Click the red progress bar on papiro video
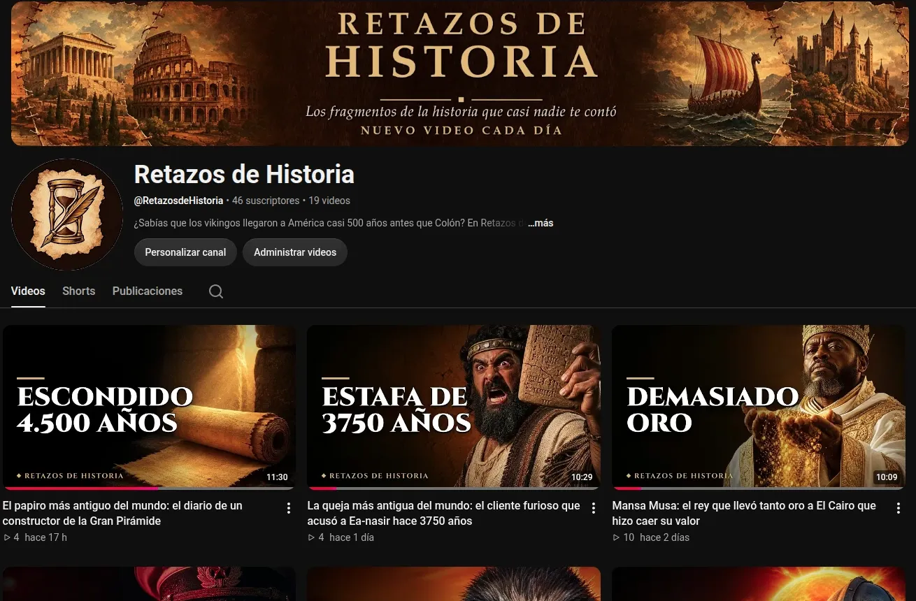Viewport: 916px width, 601px height. (x=82, y=488)
